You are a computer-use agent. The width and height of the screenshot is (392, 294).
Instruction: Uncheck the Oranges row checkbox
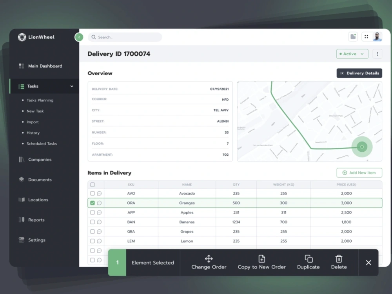pos(93,203)
